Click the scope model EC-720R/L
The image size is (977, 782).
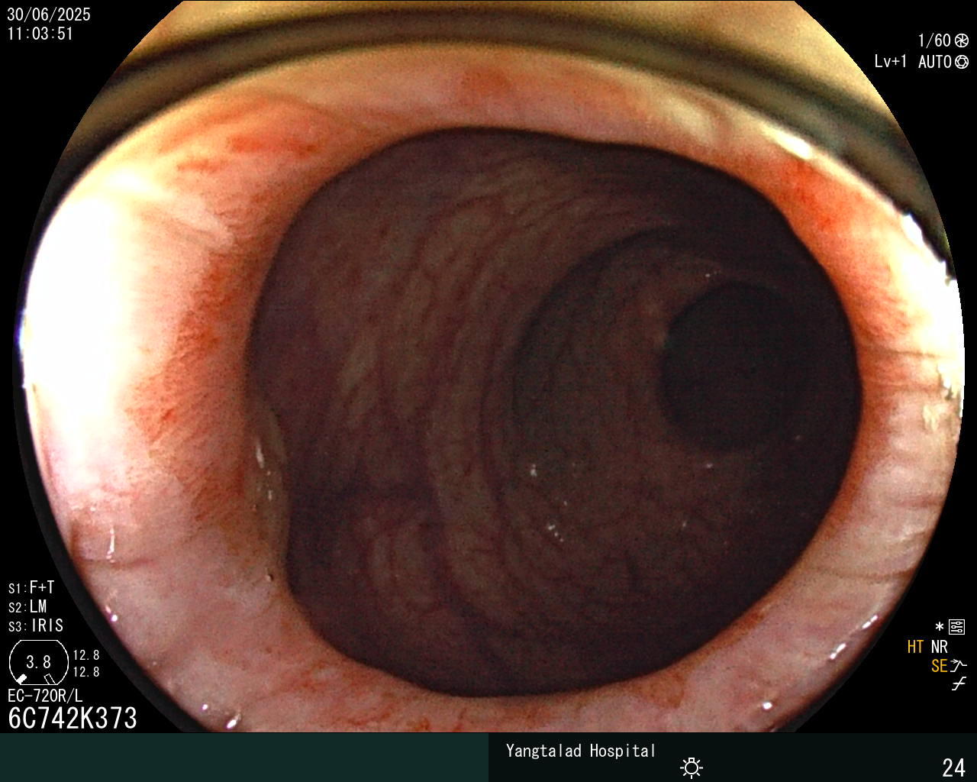click(45, 696)
